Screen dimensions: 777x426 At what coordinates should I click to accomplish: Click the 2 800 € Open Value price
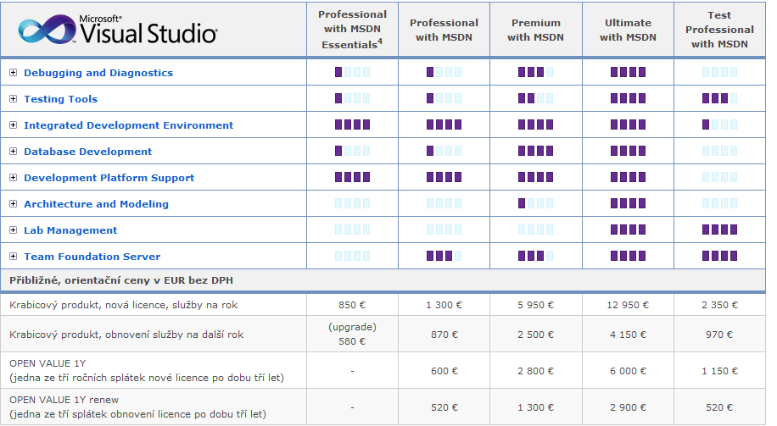(x=536, y=371)
